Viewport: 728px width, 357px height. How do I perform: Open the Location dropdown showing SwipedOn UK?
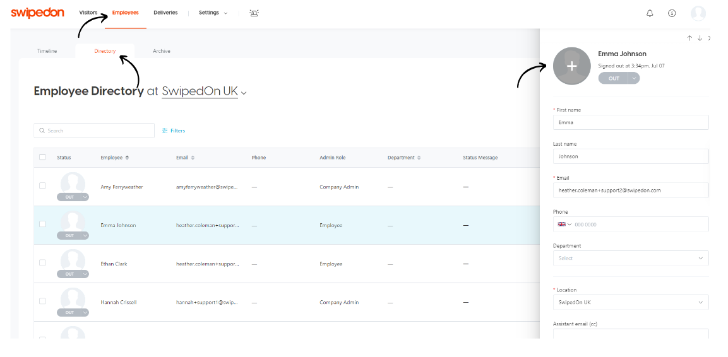[x=630, y=302]
